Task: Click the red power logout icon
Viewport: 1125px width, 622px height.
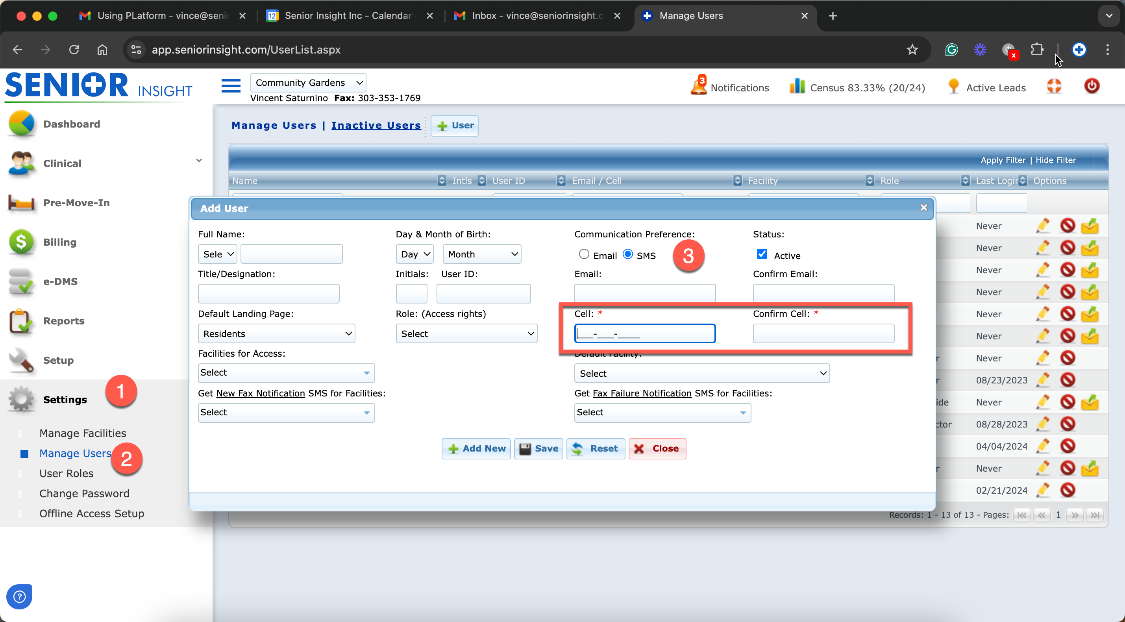Action: point(1092,86)
